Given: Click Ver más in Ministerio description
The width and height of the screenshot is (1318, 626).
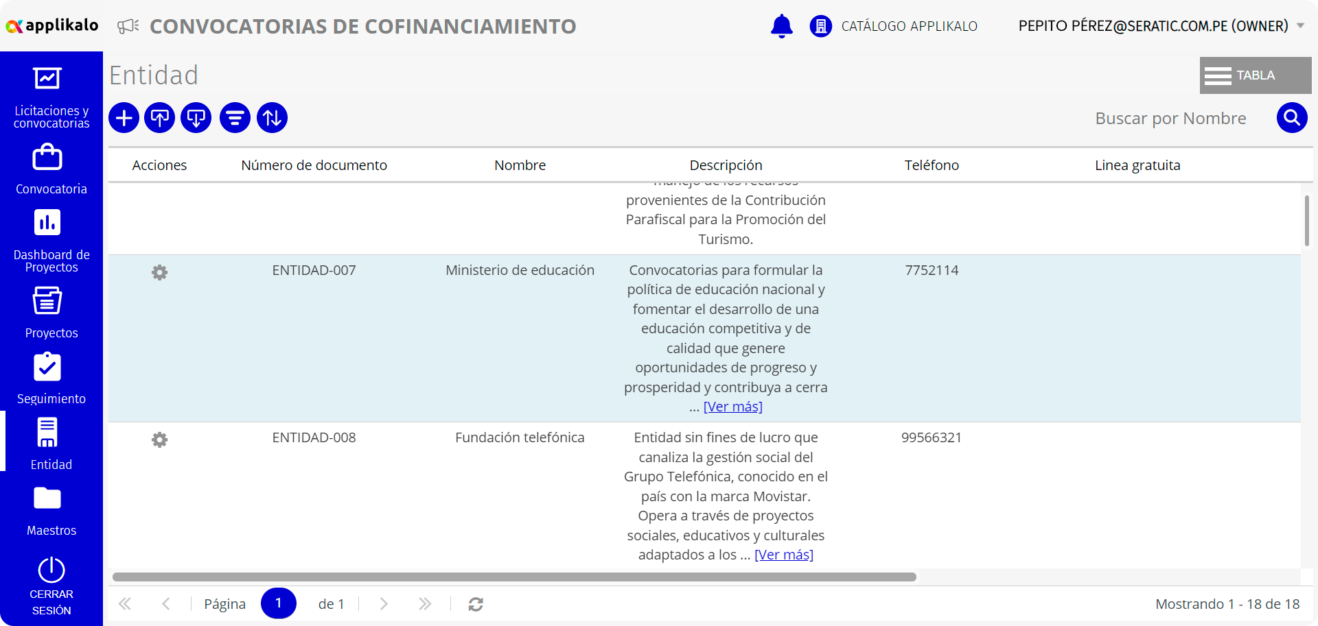Looking at the screenshot, I should pos(732,407).
